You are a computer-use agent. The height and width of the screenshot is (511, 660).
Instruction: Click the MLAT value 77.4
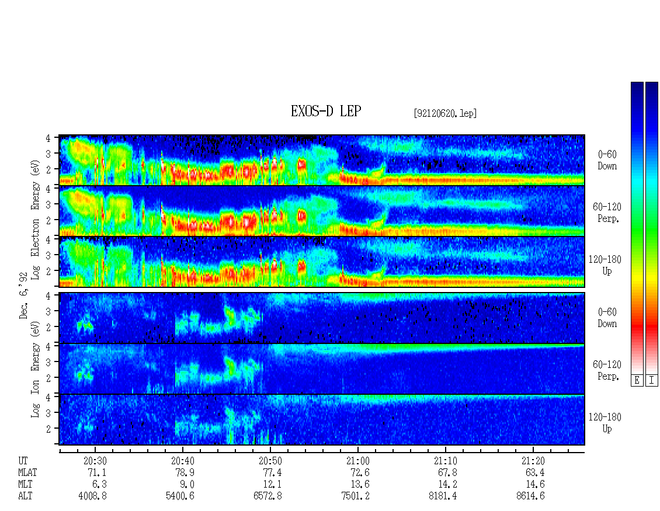pyautogui.click(x=272, y=472)
